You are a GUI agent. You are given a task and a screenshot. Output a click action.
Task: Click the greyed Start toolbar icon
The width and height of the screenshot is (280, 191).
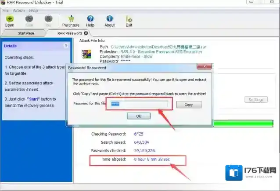point(29,19)
